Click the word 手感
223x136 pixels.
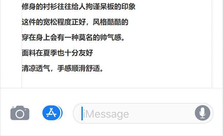coord(64,68)
